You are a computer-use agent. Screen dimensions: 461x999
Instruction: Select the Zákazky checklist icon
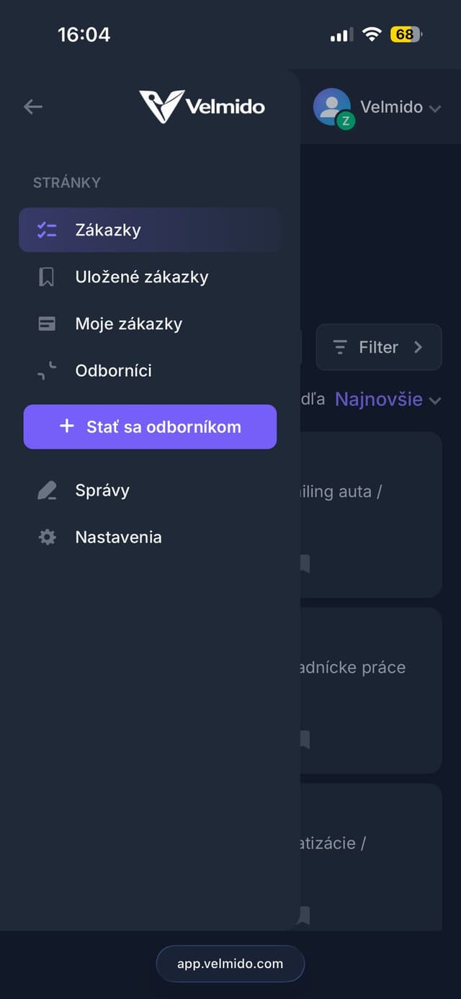coord(45,230)
